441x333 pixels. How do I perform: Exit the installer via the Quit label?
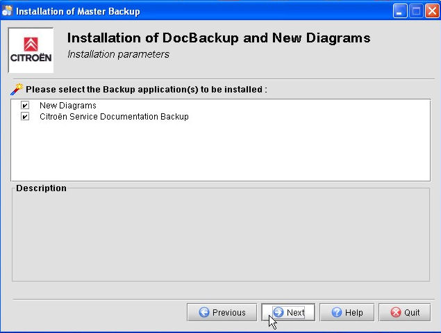click(412, 313)
